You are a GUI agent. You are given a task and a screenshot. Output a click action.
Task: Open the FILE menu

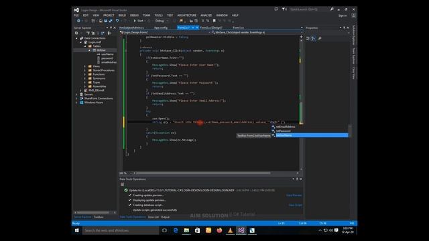coord(76,15)
